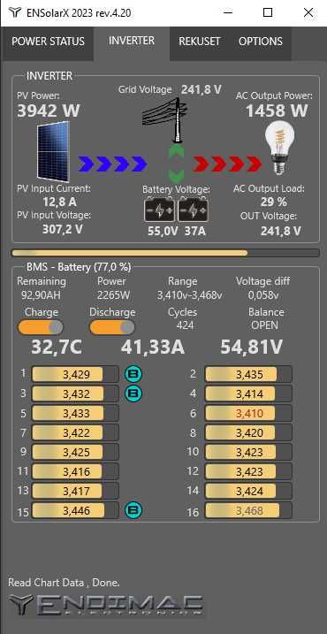Click the Endimac logo at bottom

tap(106, 606)
